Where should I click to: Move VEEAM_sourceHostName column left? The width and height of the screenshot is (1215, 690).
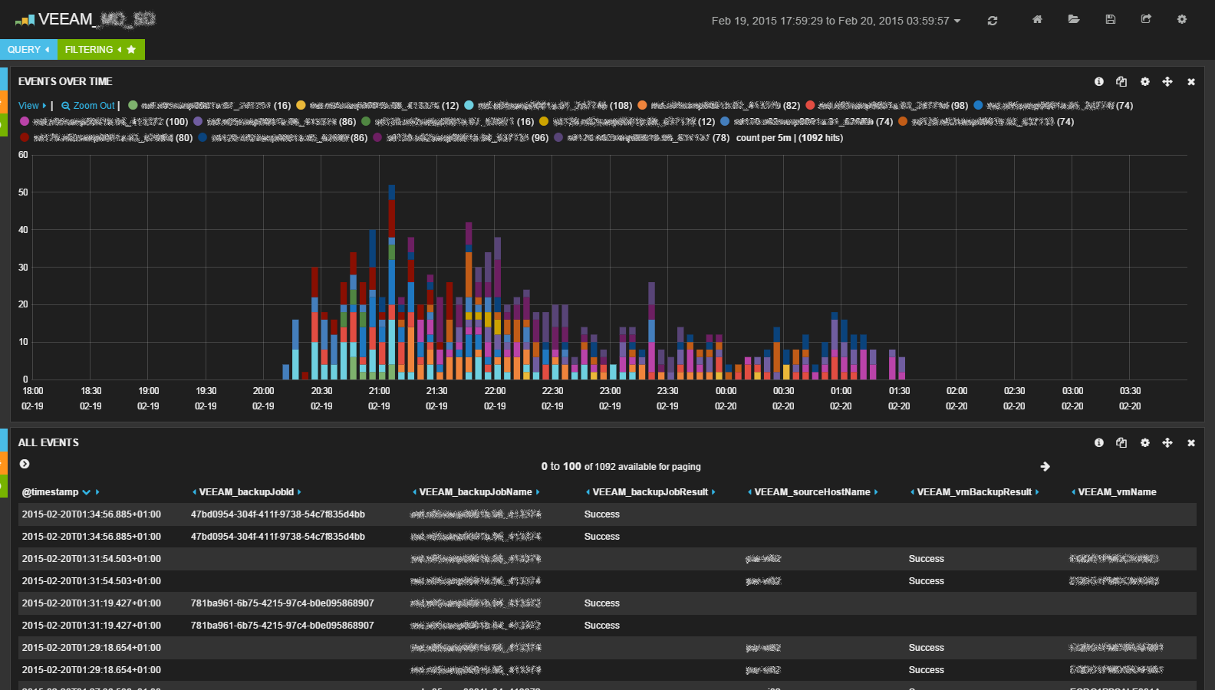click(x=749, y=492)
